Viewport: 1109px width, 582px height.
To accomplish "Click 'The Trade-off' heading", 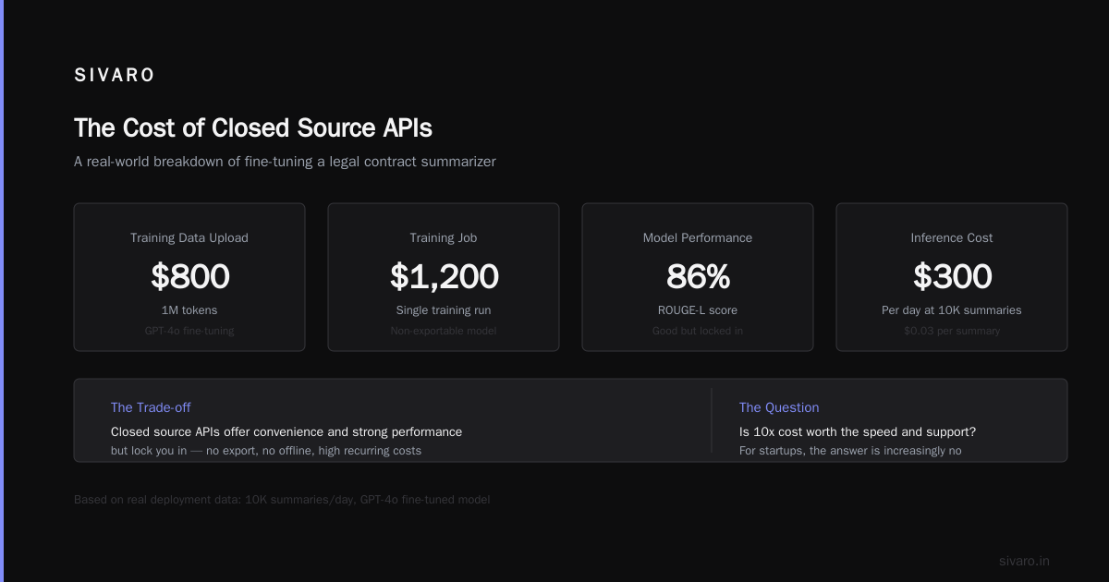I will [151, 407].
